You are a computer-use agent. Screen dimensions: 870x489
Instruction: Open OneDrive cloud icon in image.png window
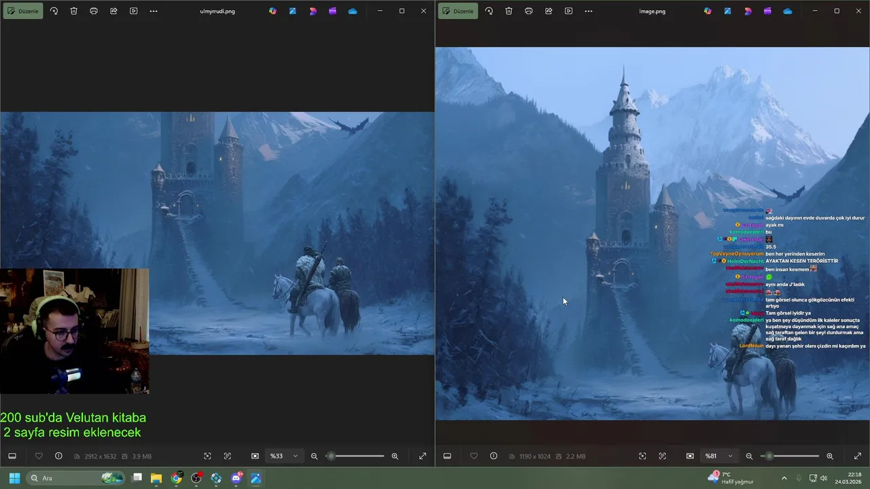pyautogui.click(x=787, y=11)
